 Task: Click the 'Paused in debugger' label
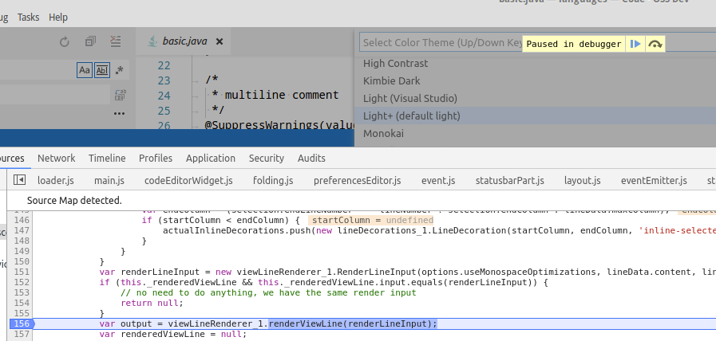(574, 45)
